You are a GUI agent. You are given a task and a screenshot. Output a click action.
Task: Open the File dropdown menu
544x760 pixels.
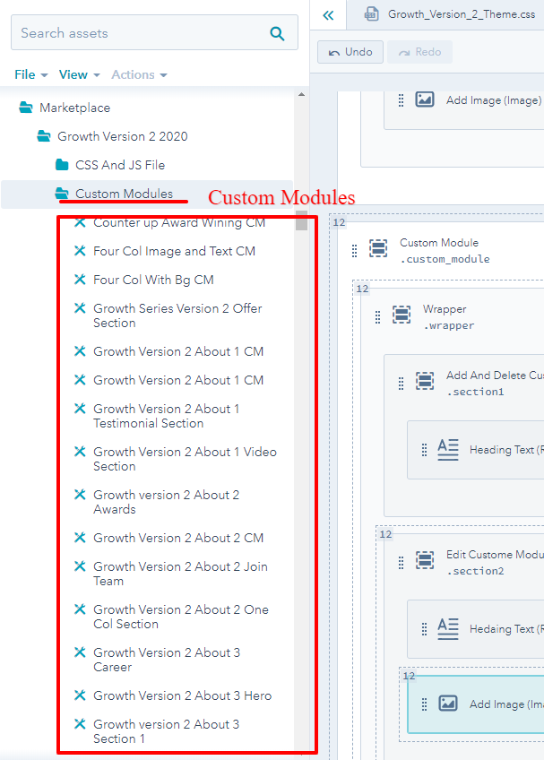[x=30, y=74]
